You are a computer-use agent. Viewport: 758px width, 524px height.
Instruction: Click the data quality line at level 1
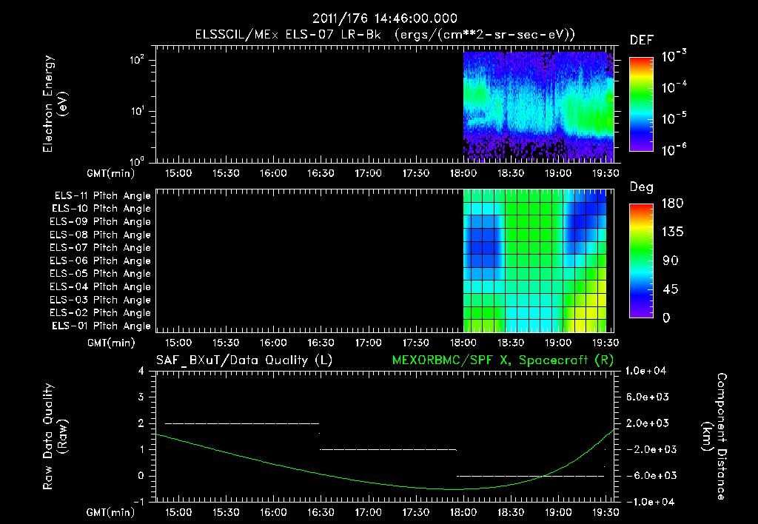(x=388, y=450)
